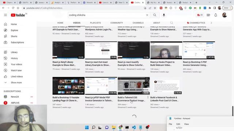The image size is (234, 131).
Task: Open Build a Material Facebook & LinkedIn title
Action: coord(164,99)
